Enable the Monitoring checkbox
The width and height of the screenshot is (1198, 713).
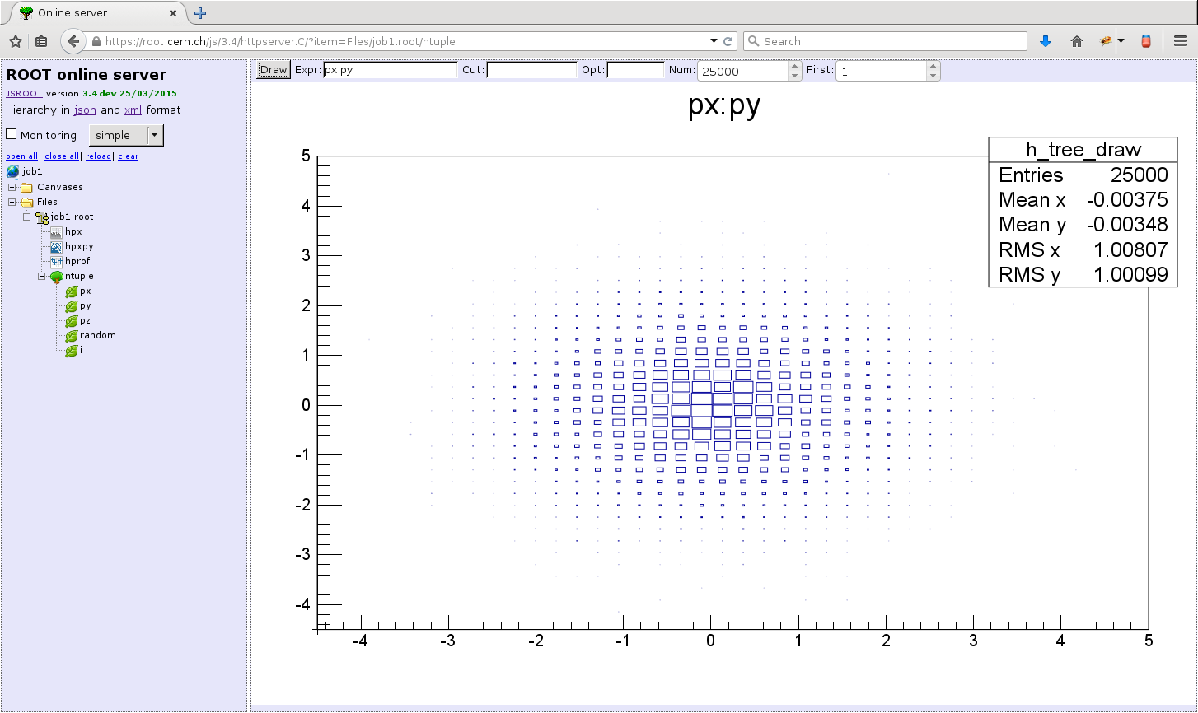coord(12,134)
